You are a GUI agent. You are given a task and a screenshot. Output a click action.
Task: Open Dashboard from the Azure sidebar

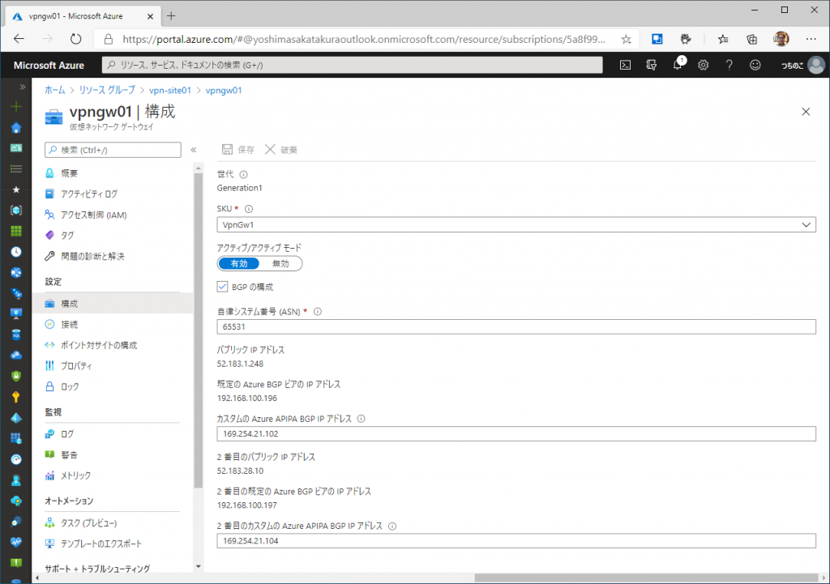pyautogui.click(x=16, y=148)
